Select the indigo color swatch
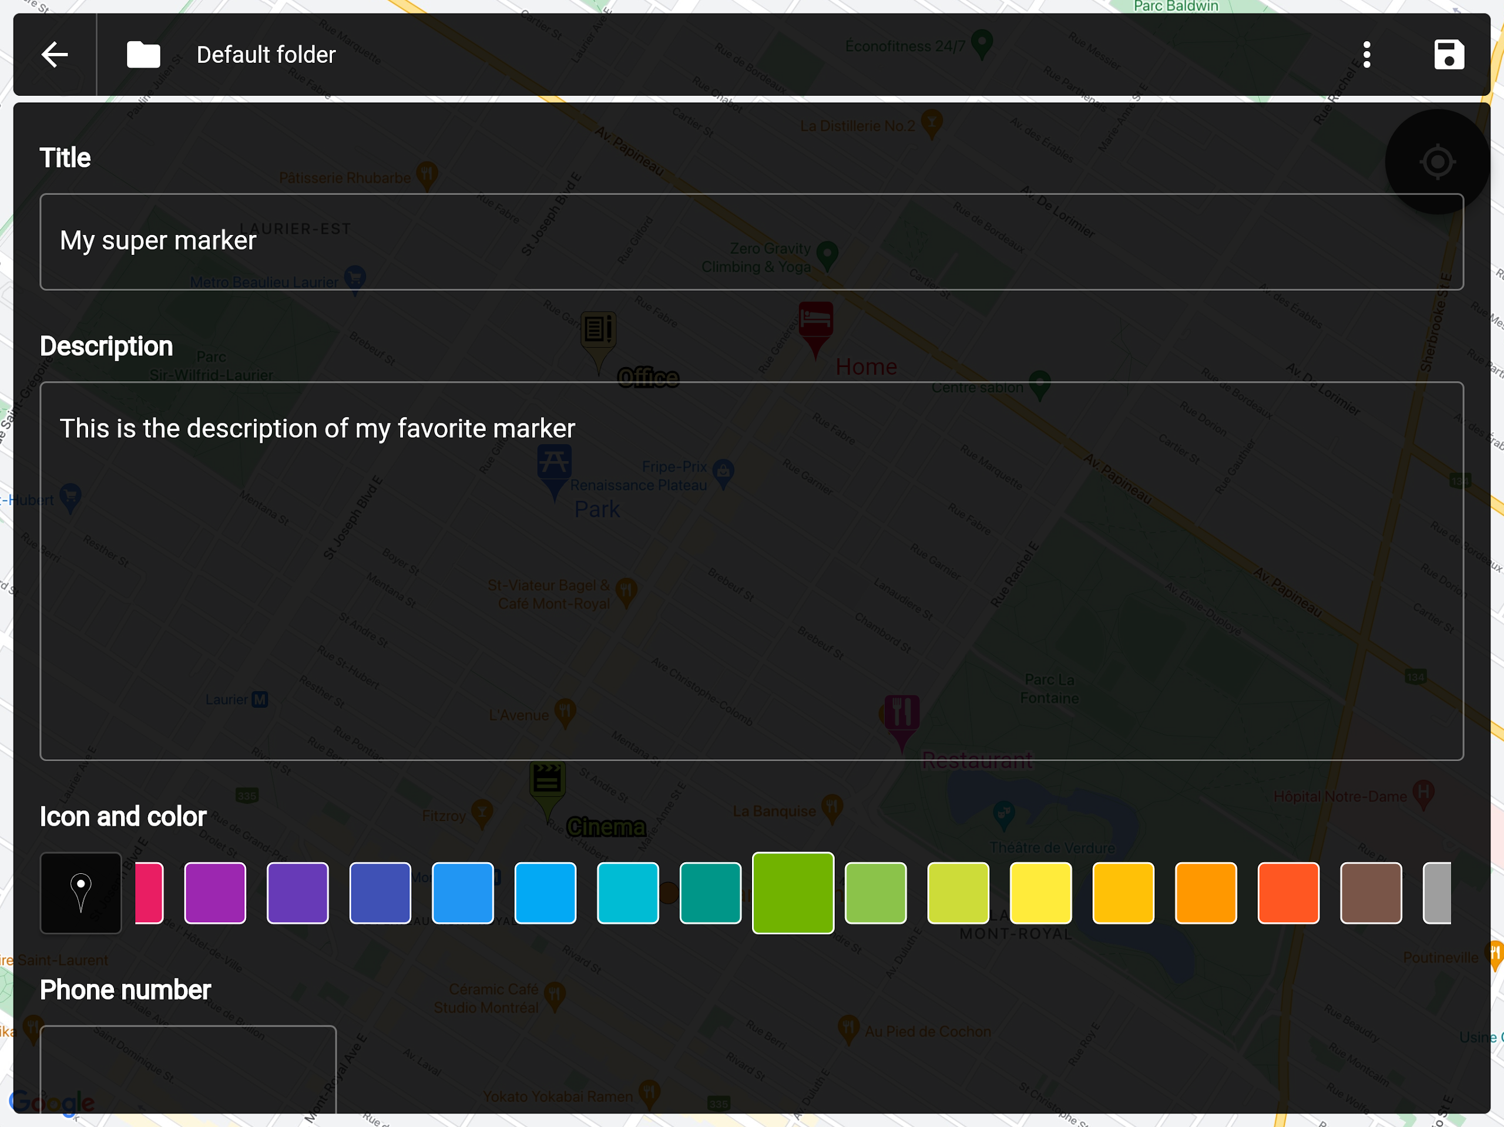 (380, 893)
